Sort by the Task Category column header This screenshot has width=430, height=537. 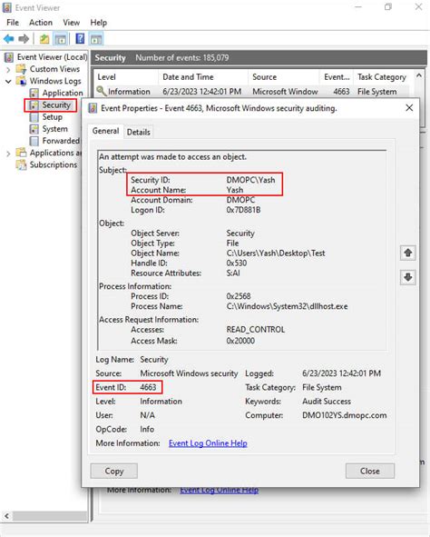pos(382,77)
